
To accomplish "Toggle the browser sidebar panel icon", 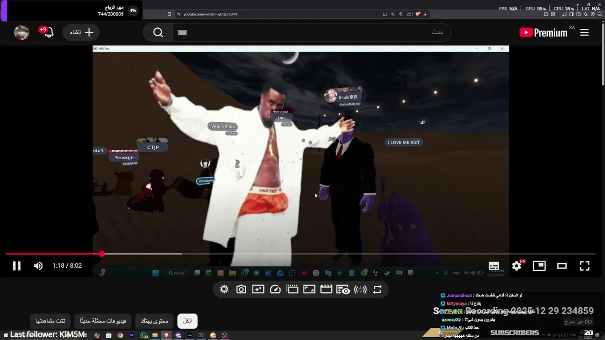I will pyautogui.click(x=571, y=14).
